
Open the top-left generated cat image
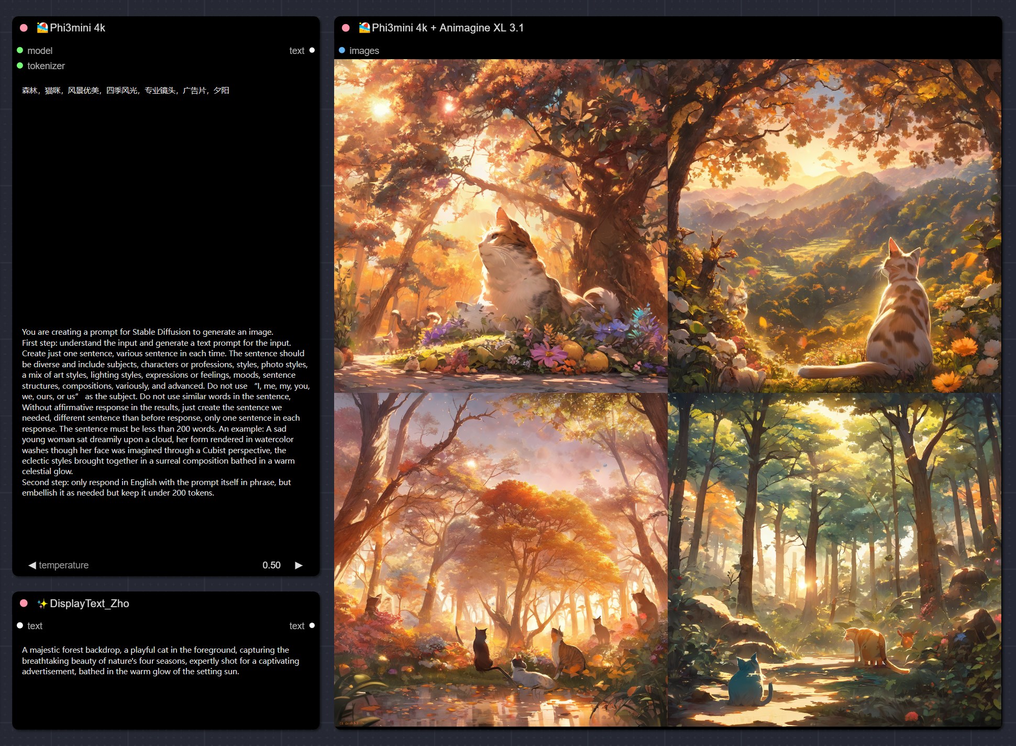point(501,226)
